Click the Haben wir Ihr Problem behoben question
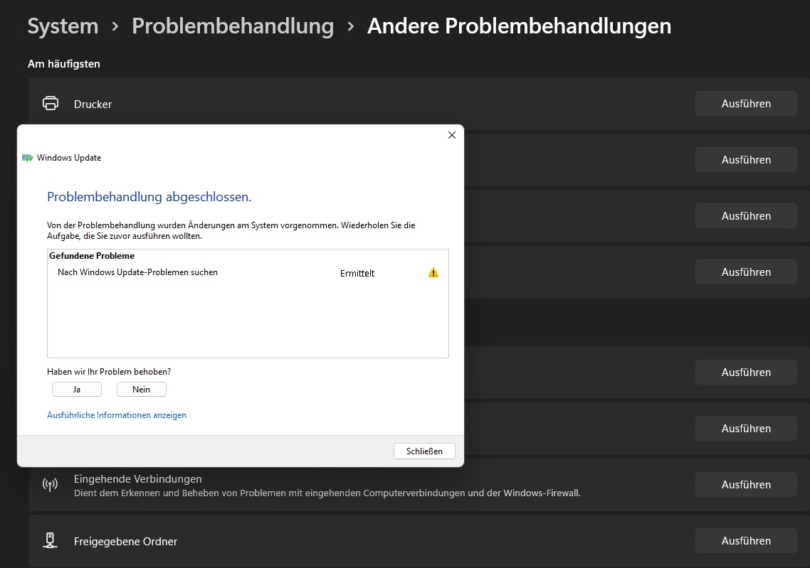 coord(109,372)
